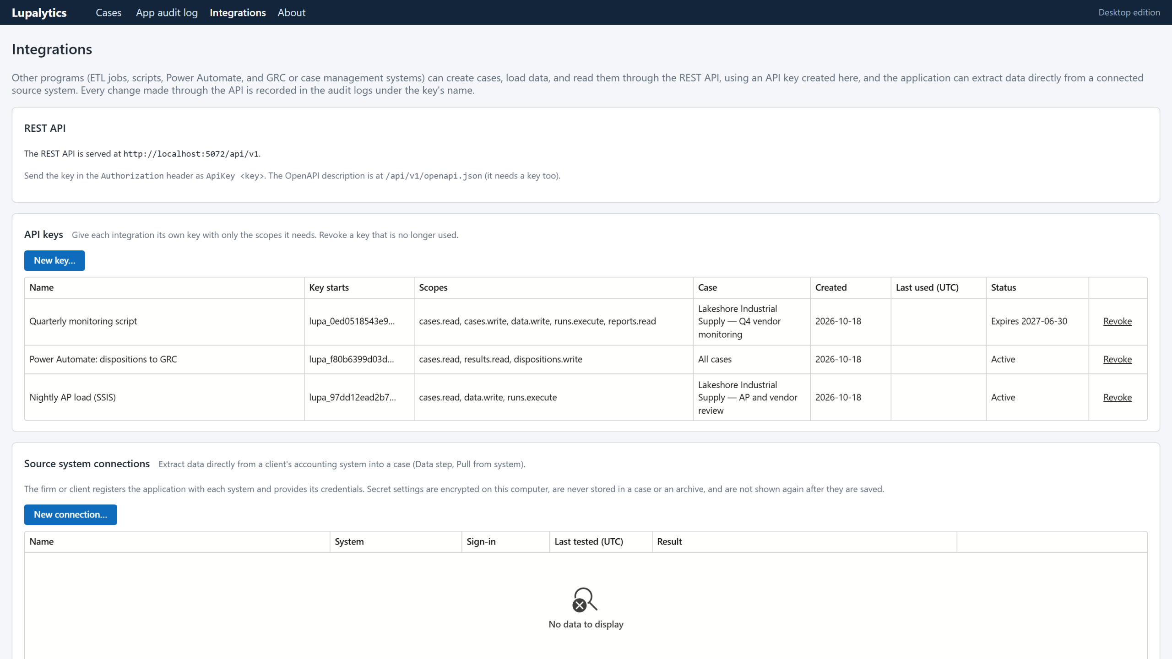Select the 'Quarterly monitoring script' name cell
The width and height of the screenshot is (1172, 659).
click(164, 321)
